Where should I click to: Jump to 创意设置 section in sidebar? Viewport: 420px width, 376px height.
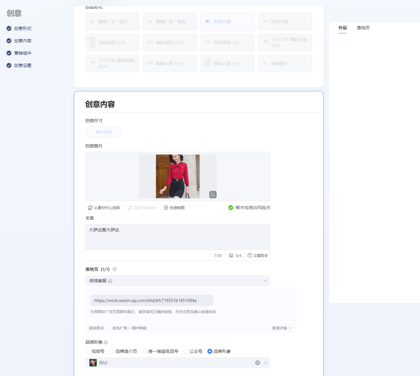[23, 65]
